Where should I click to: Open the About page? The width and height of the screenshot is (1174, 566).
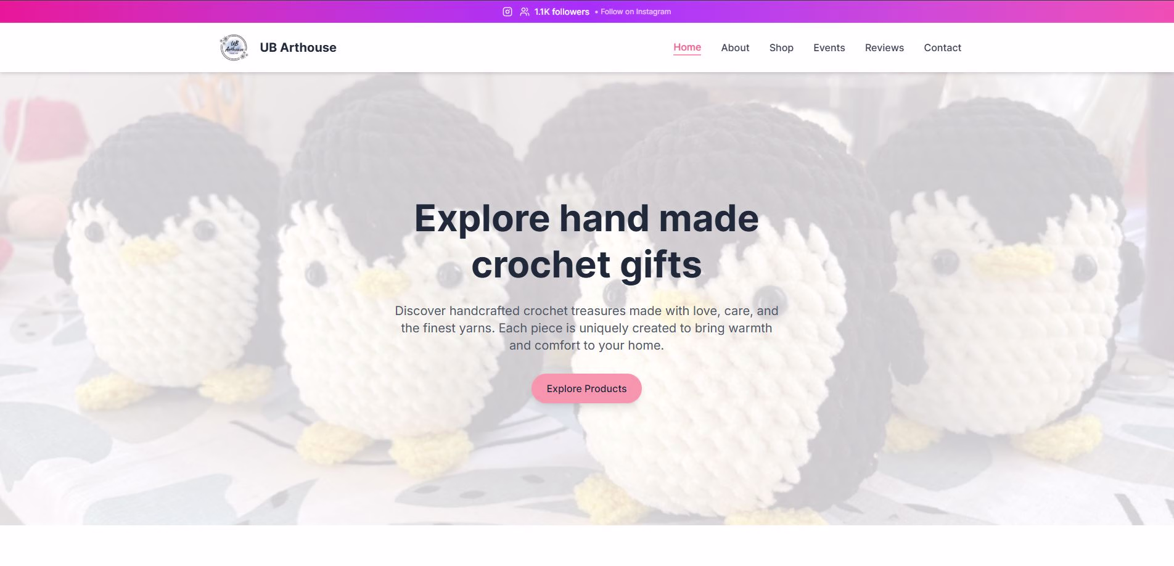[735, 47]
